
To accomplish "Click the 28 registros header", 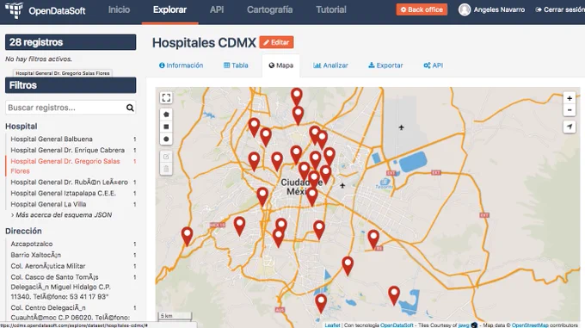I will 71,42.
